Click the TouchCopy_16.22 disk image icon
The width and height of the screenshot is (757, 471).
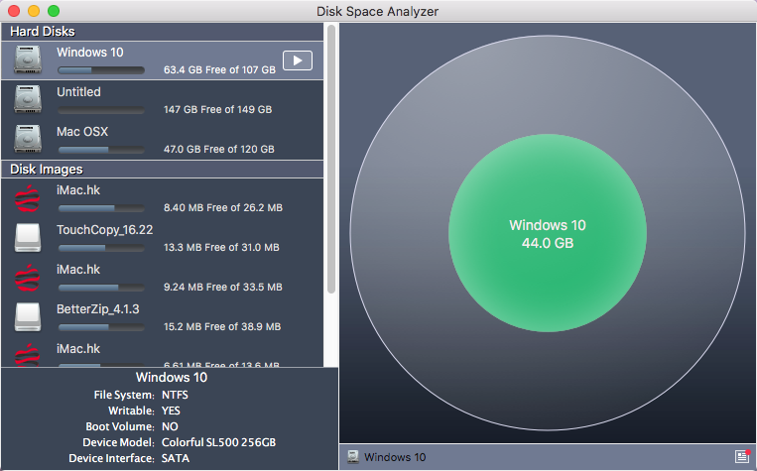coord(28,237)
